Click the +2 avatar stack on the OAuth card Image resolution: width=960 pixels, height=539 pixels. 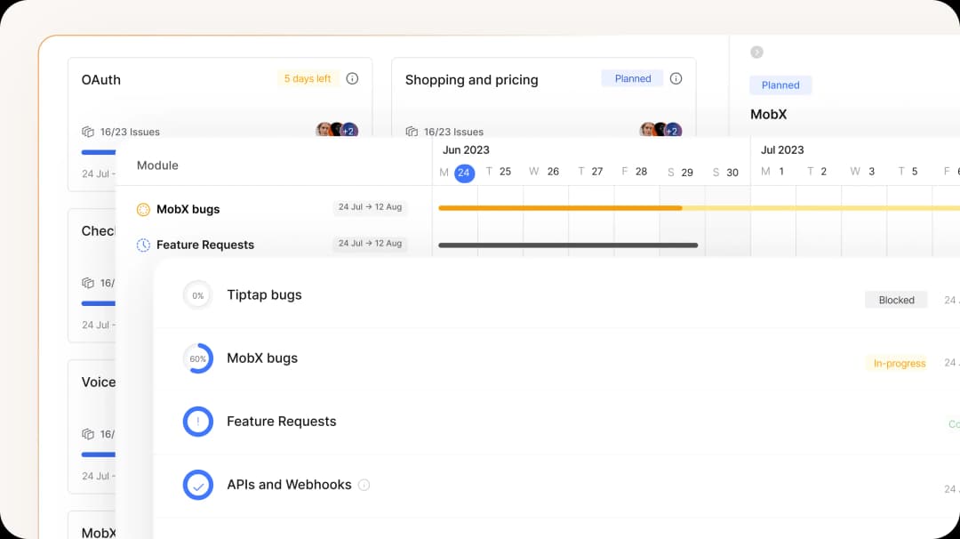click(348, 131)
